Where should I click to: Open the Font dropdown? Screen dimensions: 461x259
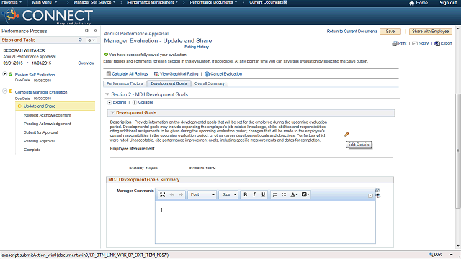pos(202,194)
